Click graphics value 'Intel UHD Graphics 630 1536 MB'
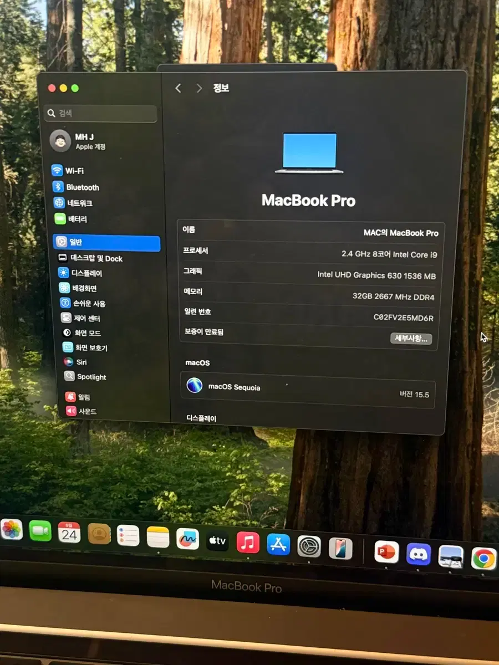Viewport: 499px width, 665px height. pyautogui.click(x=376, y=275)
